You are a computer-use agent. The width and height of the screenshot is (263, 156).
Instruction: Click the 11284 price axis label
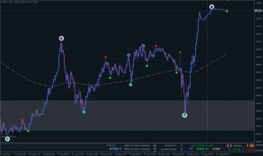coord(258,3)
